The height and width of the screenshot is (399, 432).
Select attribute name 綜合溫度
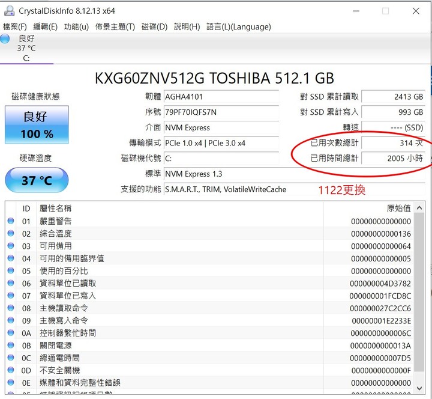pos(55,234)
